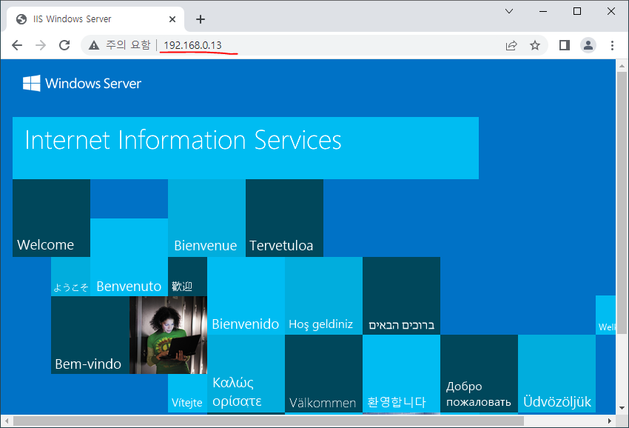
Task: Select the IIS Windows Server tab
Action: [x=95, y=19]
